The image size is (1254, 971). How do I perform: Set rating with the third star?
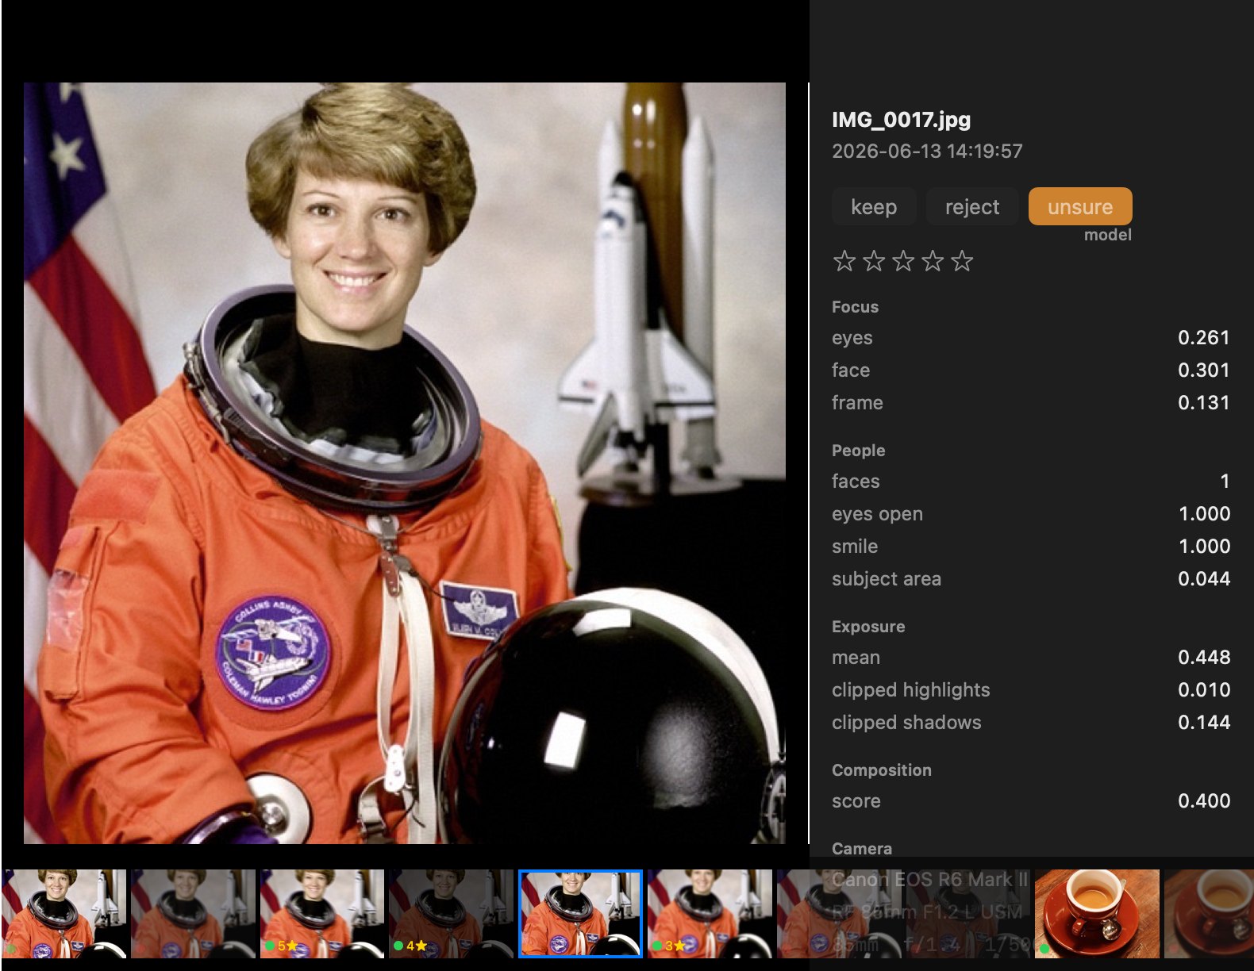(x=903, y=260)
